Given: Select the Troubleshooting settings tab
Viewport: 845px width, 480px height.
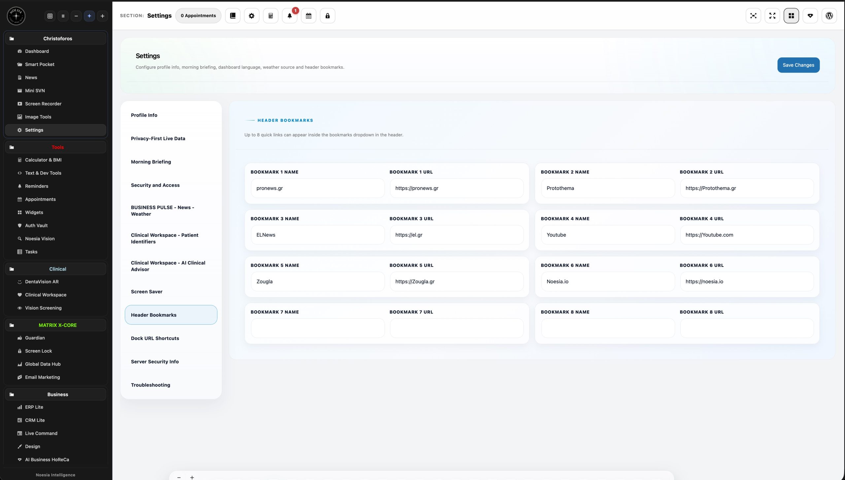Looking at the screenshot, I should (x=171, y=385).
